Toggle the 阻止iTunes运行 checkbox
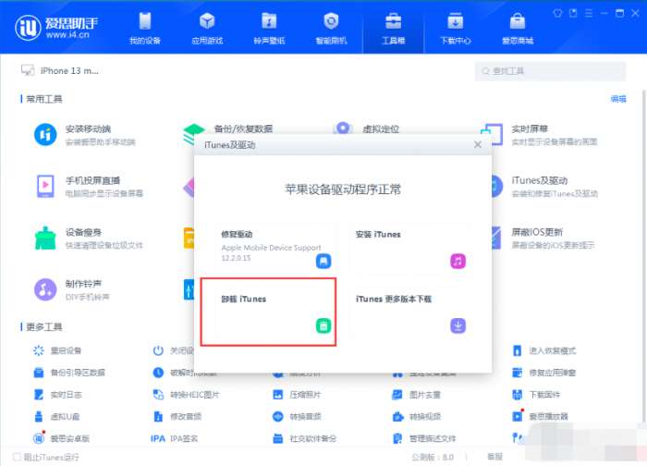This screenshot has width=647, height=466. coord(17,457)
